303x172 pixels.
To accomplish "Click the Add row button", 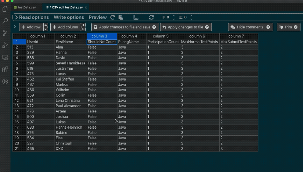I will click(30, 27).
